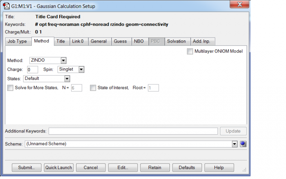Image resolution: width=286 pixels, height=179 pixels.
Task: Open Help for calculation setup
Action: (219, 168)
